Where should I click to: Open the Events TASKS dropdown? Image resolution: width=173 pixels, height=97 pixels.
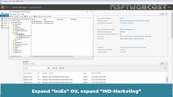(164, 64)
